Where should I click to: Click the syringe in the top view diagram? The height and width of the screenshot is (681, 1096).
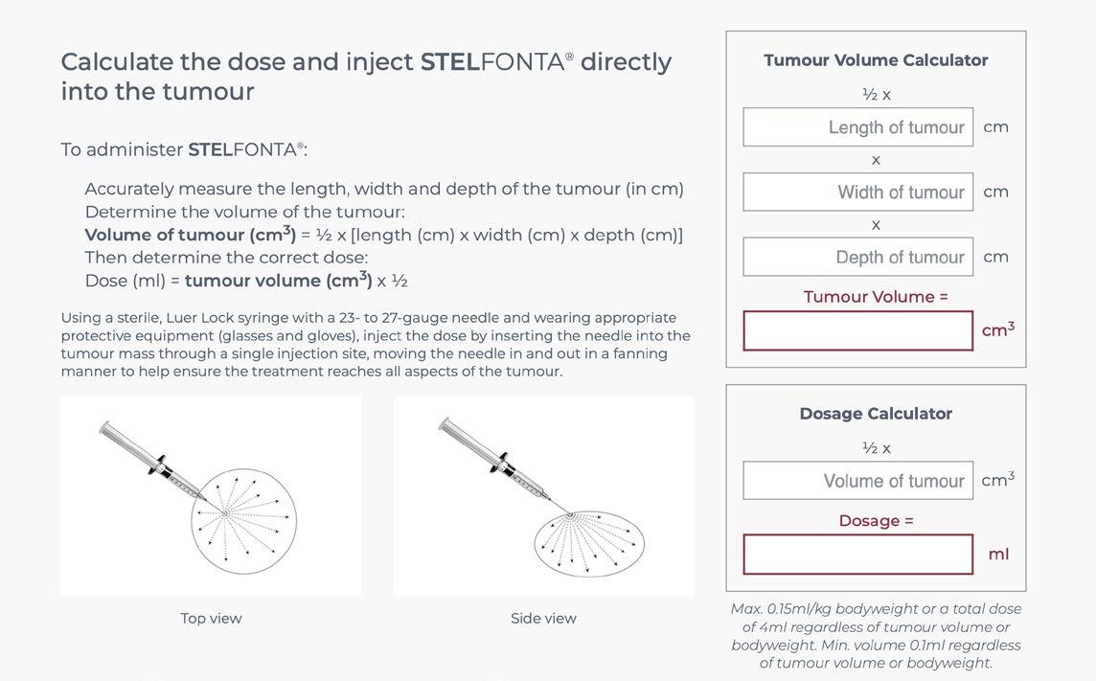point(153,459)
